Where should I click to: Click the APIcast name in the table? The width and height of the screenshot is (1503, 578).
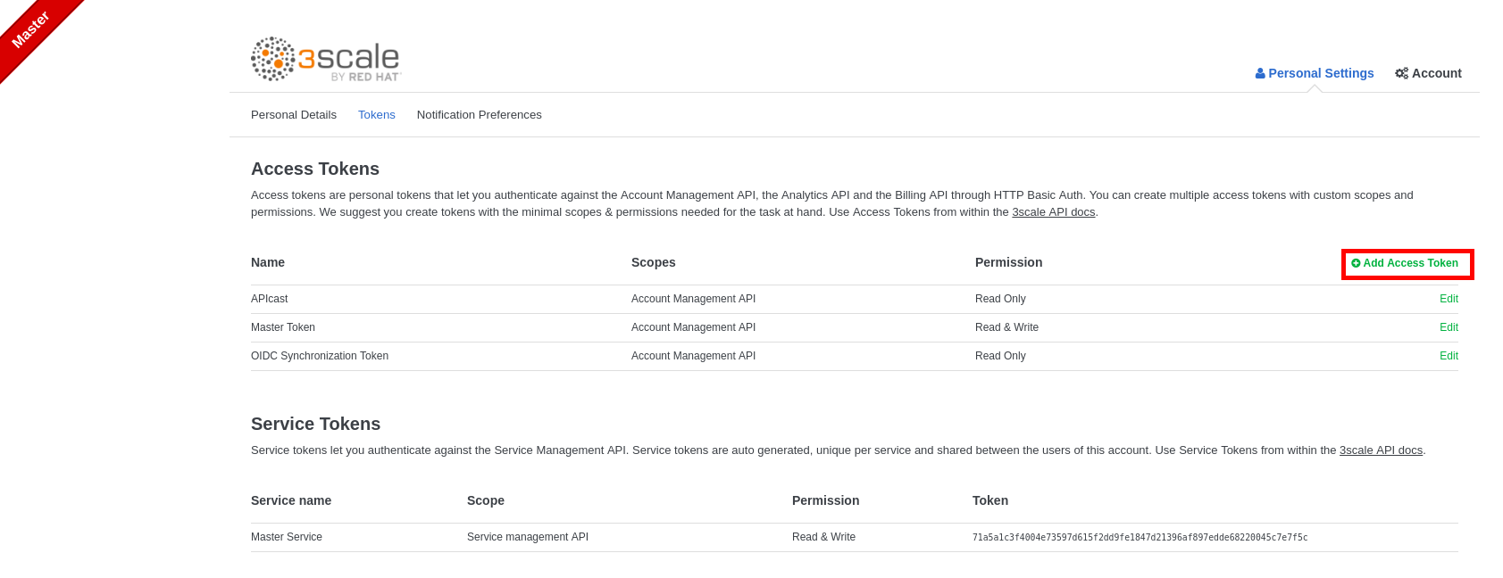[x=270, y=299]
